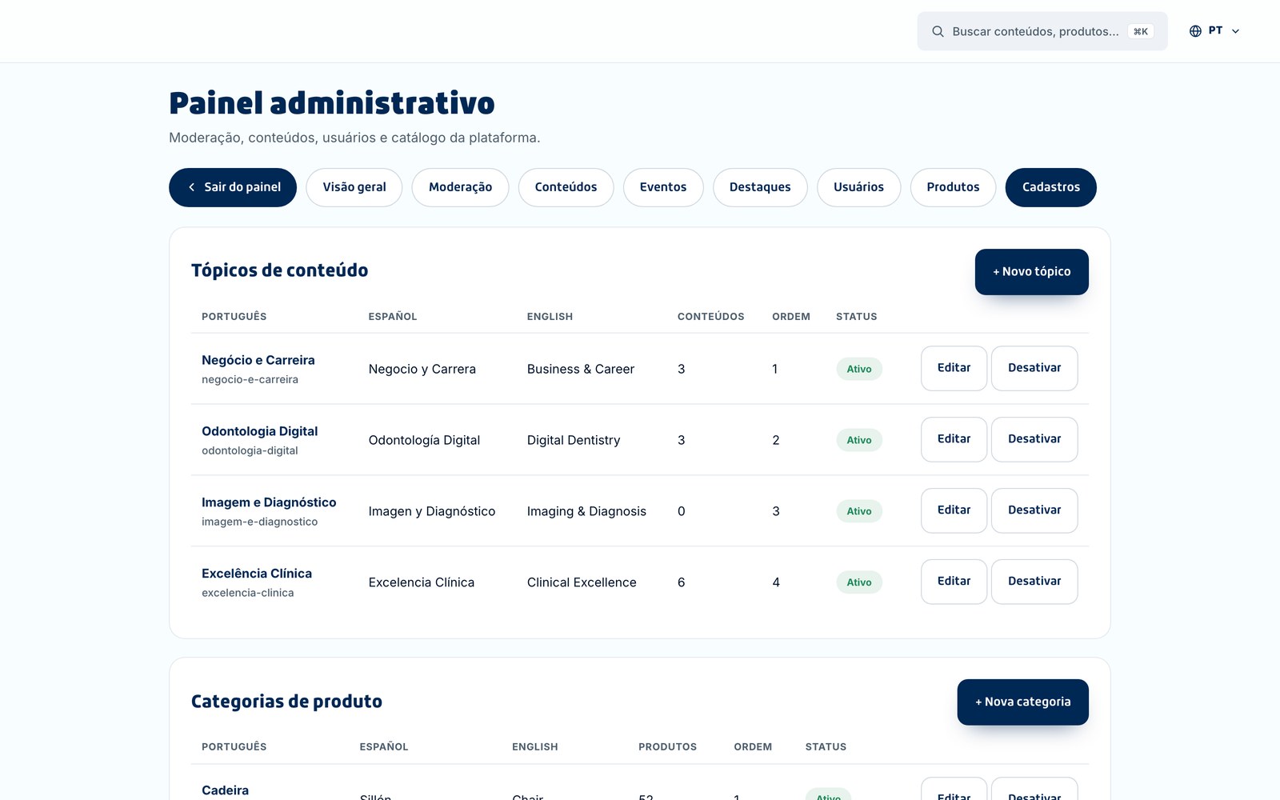1280x800 pixels.
Task: Click the globe language icon
Action: 1195,31
